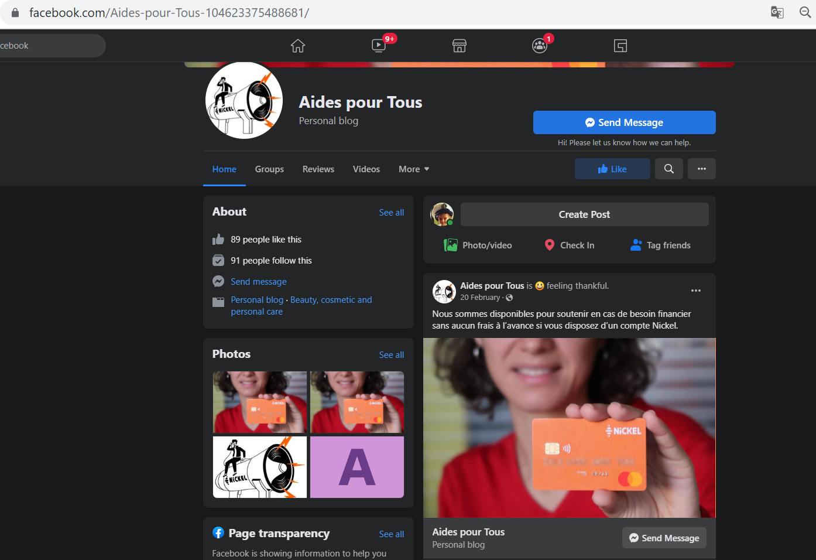
Task: Open See all in Page transparency
Action: (x=392, y=534)
